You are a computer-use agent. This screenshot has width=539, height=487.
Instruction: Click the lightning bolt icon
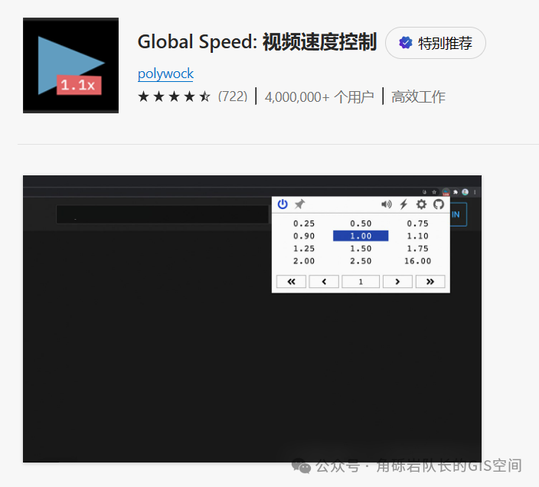pos(403,204)
